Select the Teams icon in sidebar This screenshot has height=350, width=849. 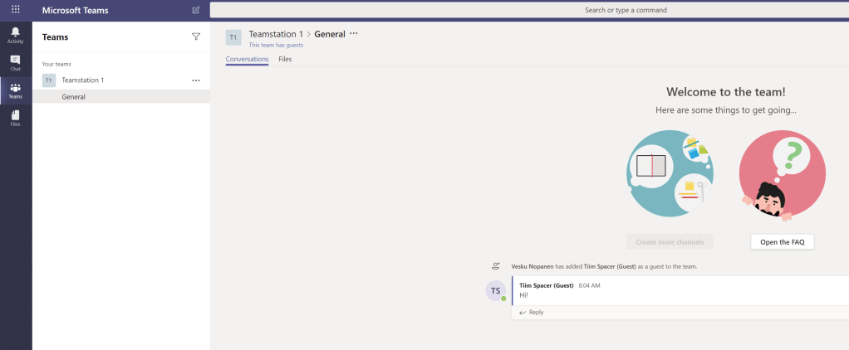pyautogui.click(x=16, y=90)
